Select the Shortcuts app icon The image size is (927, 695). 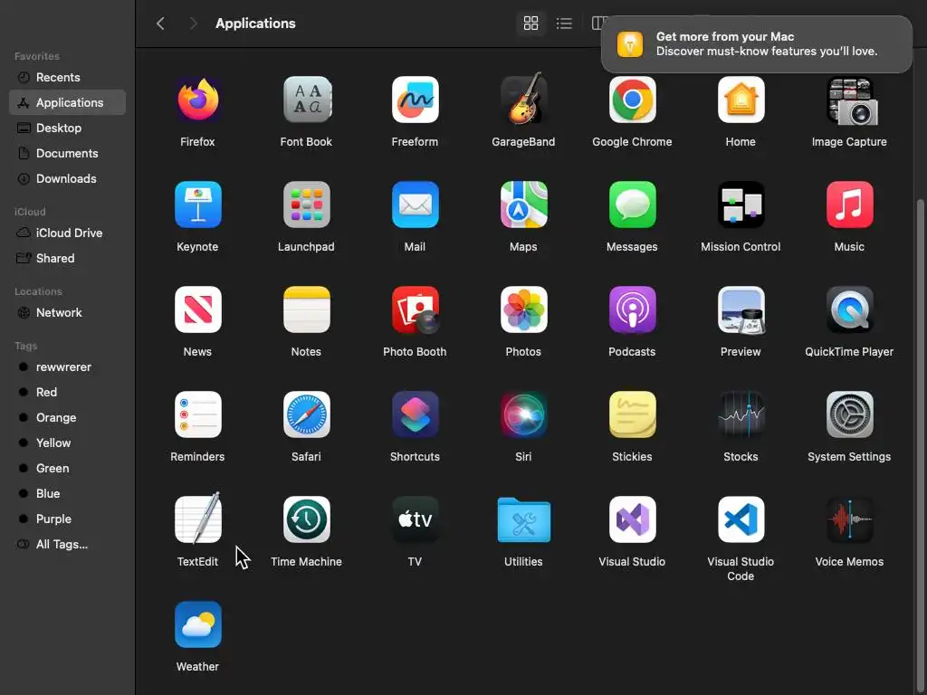click(x=415, y=414)
